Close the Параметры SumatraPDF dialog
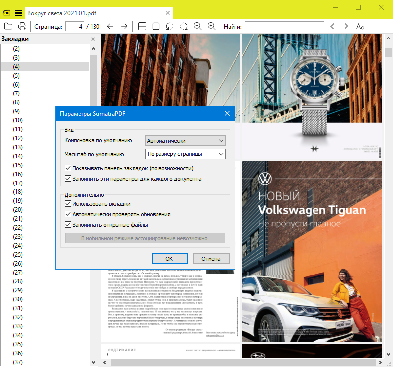Image resolution: width=393 pixels, height=367 pixels. tap(227, 114)
